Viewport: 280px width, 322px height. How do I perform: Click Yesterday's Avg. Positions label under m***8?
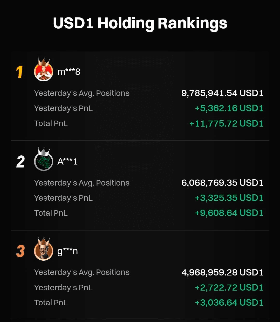(x=82, y=93)
